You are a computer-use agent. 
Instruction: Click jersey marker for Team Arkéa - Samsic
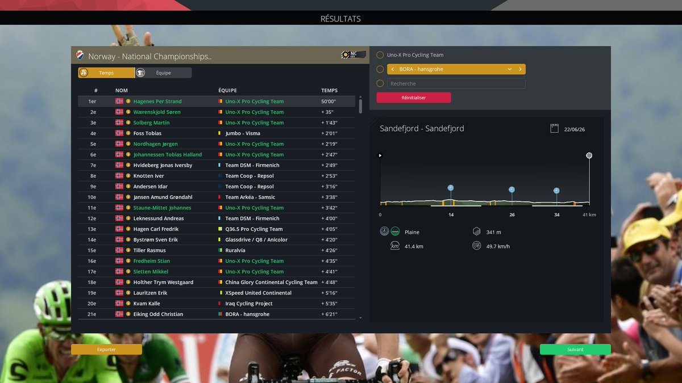(219, 197)
